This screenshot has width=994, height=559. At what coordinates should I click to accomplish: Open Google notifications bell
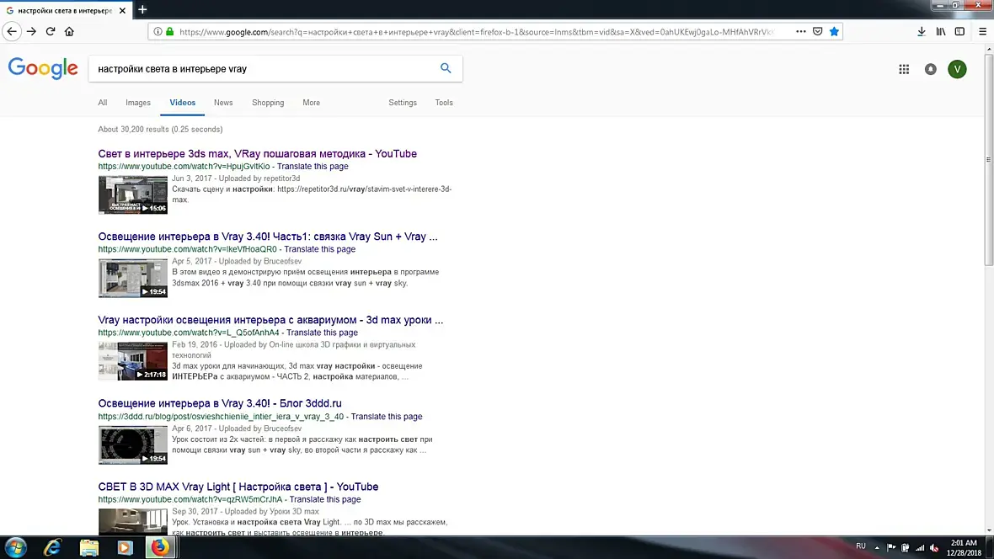pyautogui.click(x=931, y=69)
